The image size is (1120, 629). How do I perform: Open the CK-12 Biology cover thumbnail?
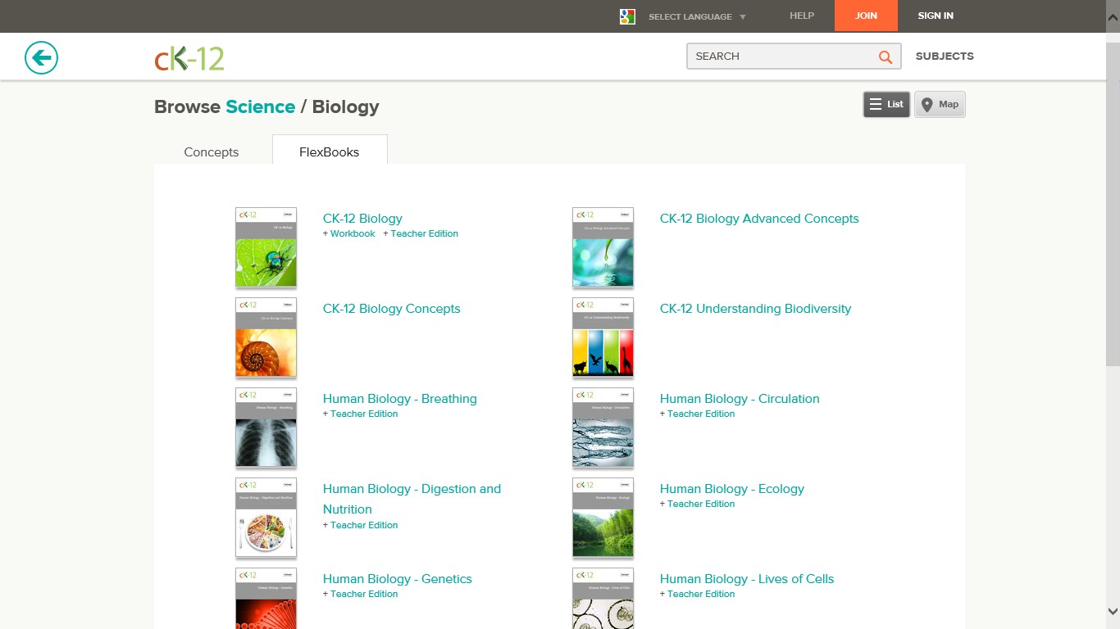click(x=266, y=247)
